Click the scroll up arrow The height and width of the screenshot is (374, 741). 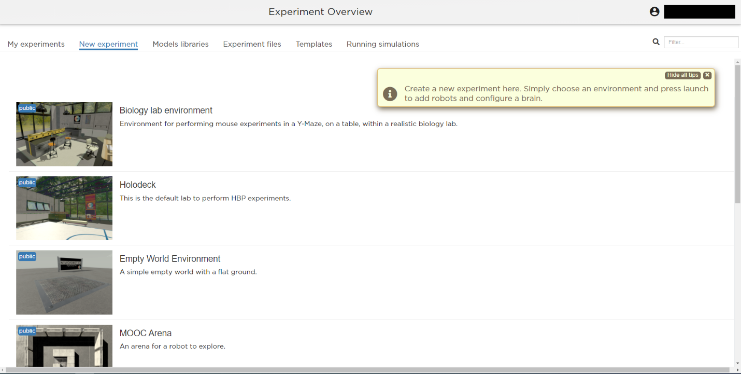(x=737, y=61)
